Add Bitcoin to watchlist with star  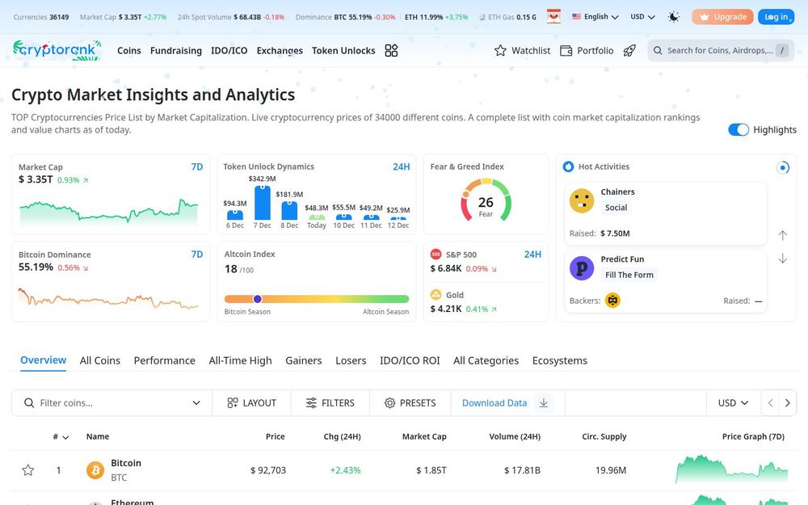(27, 470)
